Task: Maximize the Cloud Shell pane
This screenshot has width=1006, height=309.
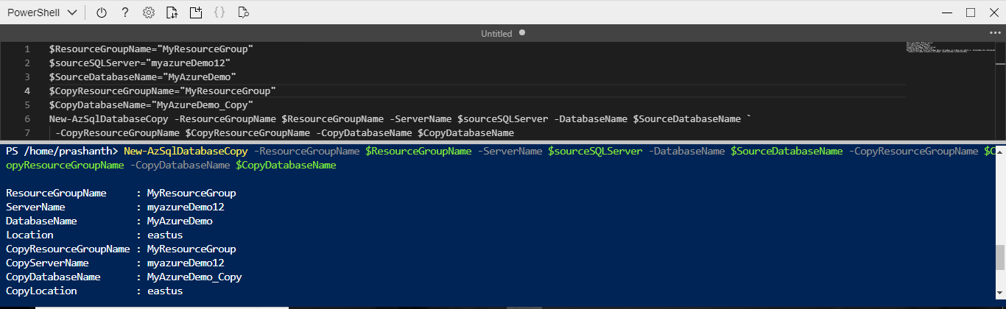Action: [971, 13]
